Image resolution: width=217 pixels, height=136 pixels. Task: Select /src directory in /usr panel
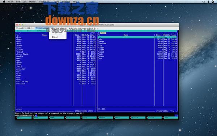pyautogui.click(x=137, y=58)
